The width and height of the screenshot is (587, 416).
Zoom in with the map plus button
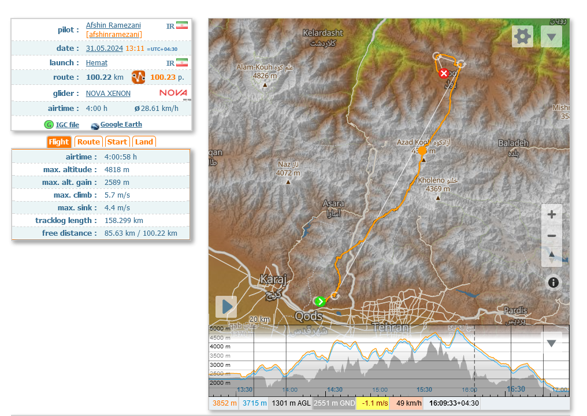tap(551, 214)
